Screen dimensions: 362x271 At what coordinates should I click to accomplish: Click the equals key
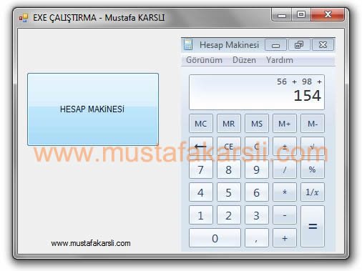coord(313,226)
